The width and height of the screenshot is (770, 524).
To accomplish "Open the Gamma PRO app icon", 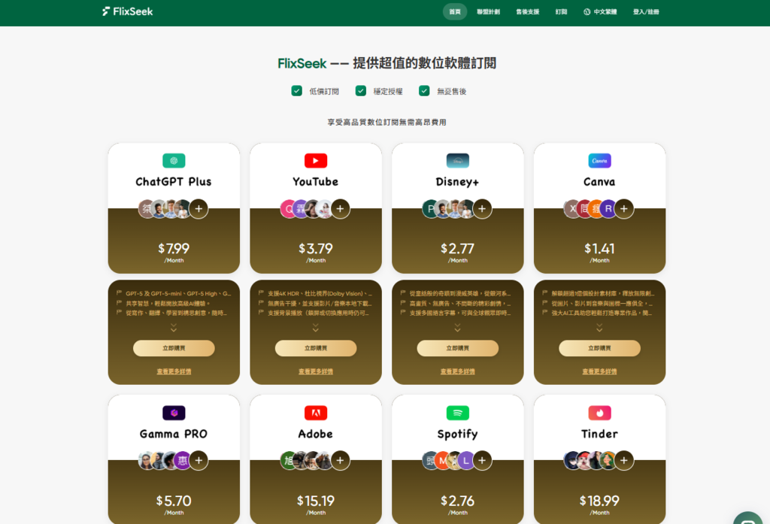I will [x=174, y=412].
